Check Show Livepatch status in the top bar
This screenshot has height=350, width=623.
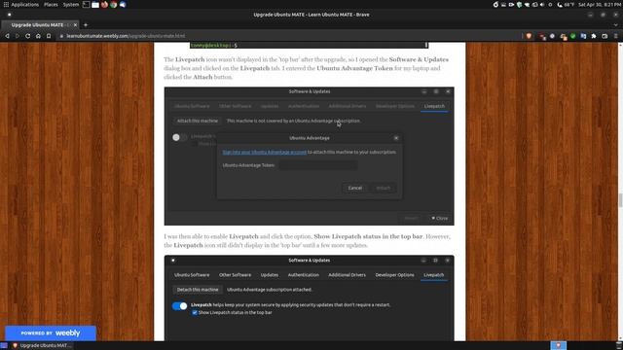[x=195, y=313]
